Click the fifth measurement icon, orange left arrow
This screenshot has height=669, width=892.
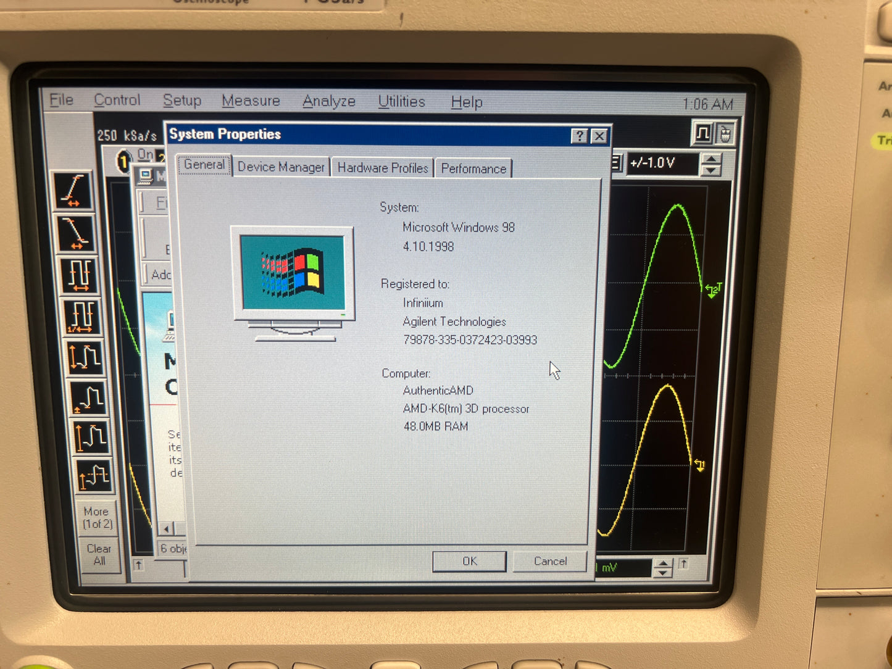85,357
